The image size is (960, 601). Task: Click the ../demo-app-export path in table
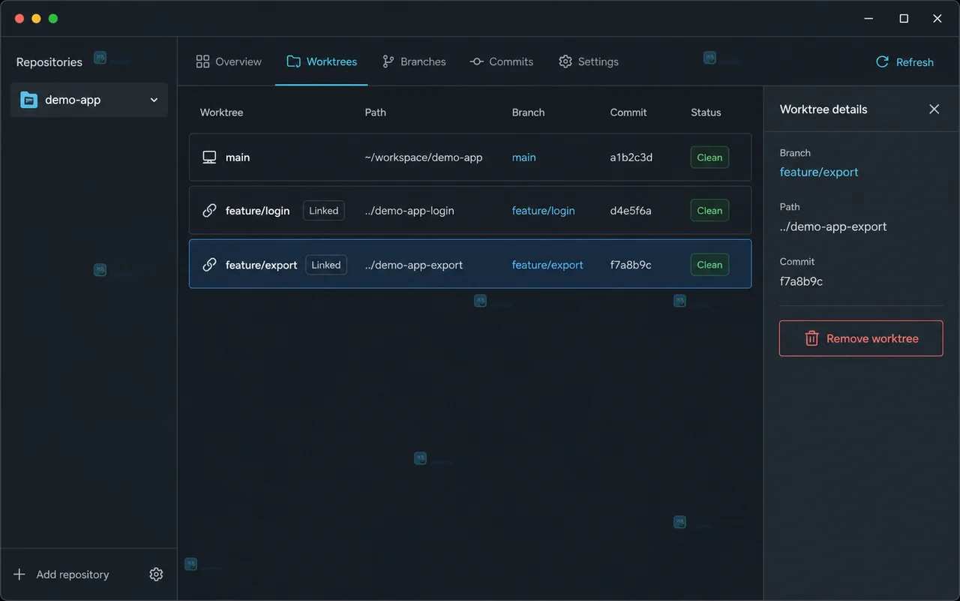coord(414,265)
